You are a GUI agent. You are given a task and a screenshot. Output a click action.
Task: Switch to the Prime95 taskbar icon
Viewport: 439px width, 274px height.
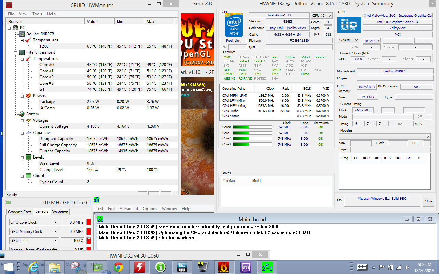(x=267, y=267)
